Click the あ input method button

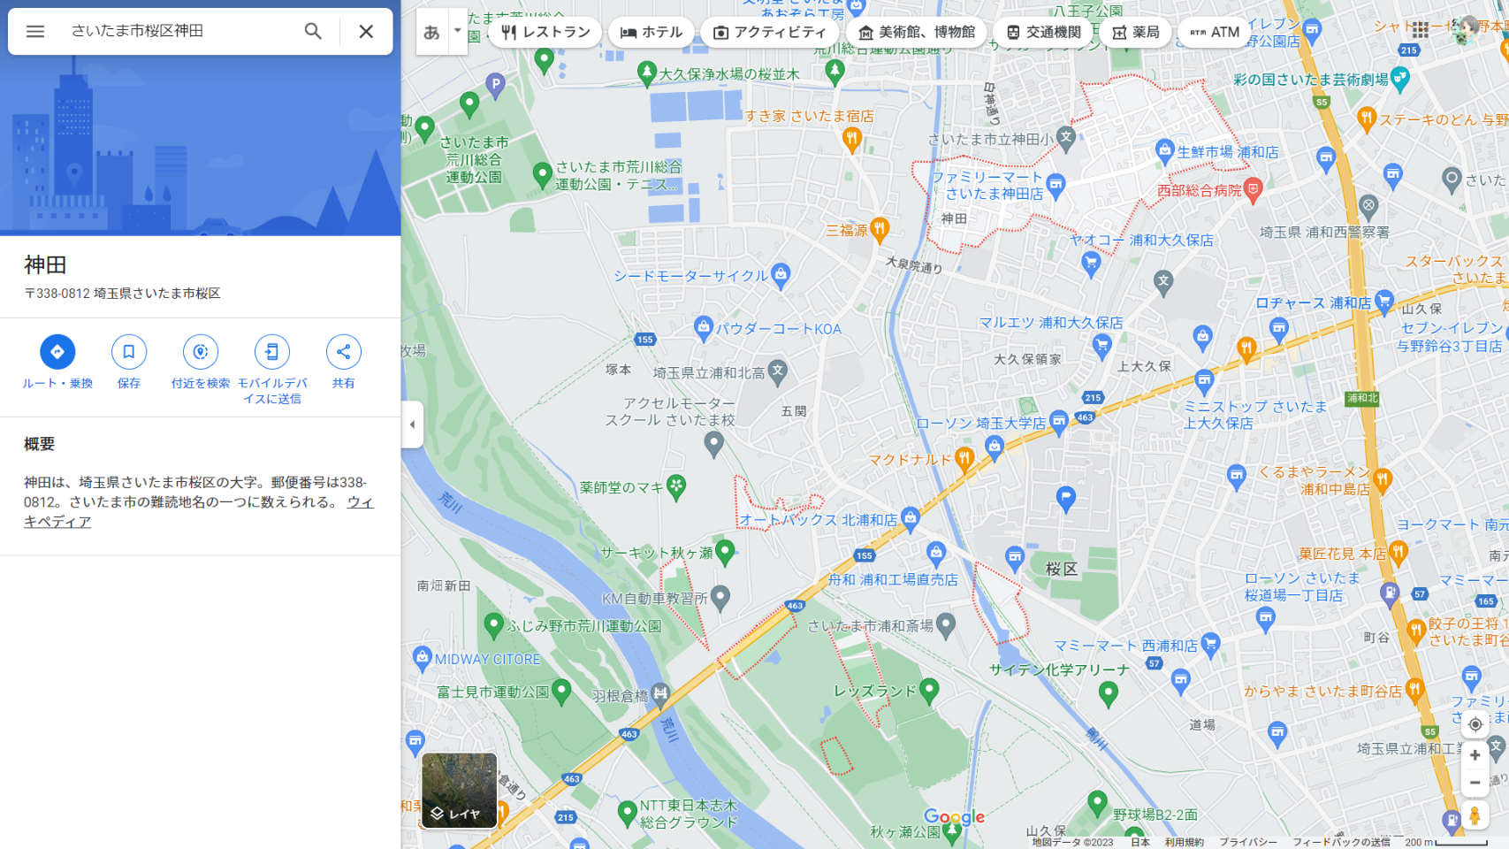(x=431, y=32)
